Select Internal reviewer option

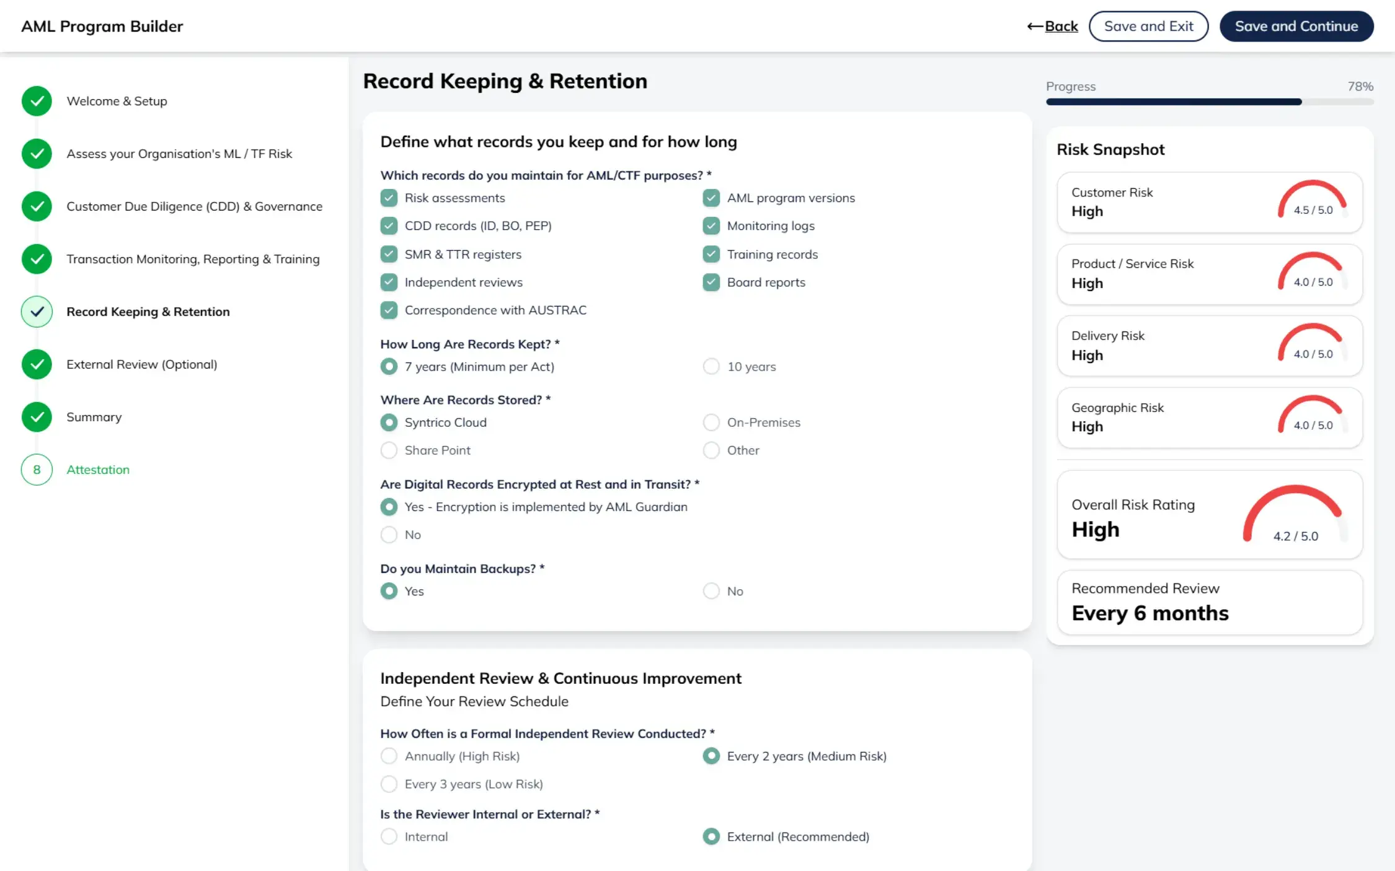(x=389, y=836)
